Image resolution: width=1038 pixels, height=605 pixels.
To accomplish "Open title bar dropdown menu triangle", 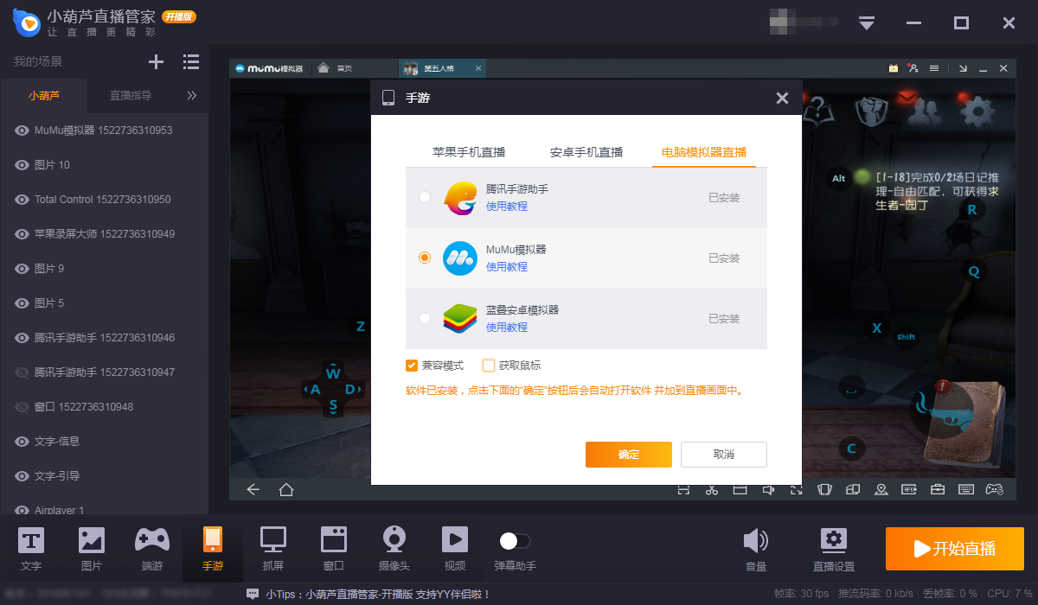I will pyautogui.click(x=867, y=23).
